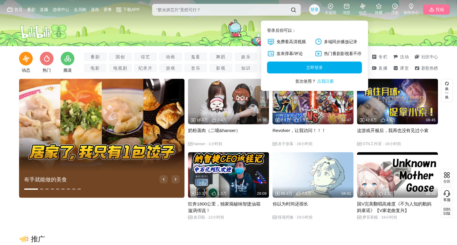Select the 知识 category tag
The height and width of the screenshot is (245, 457).
tap(246, 68)
